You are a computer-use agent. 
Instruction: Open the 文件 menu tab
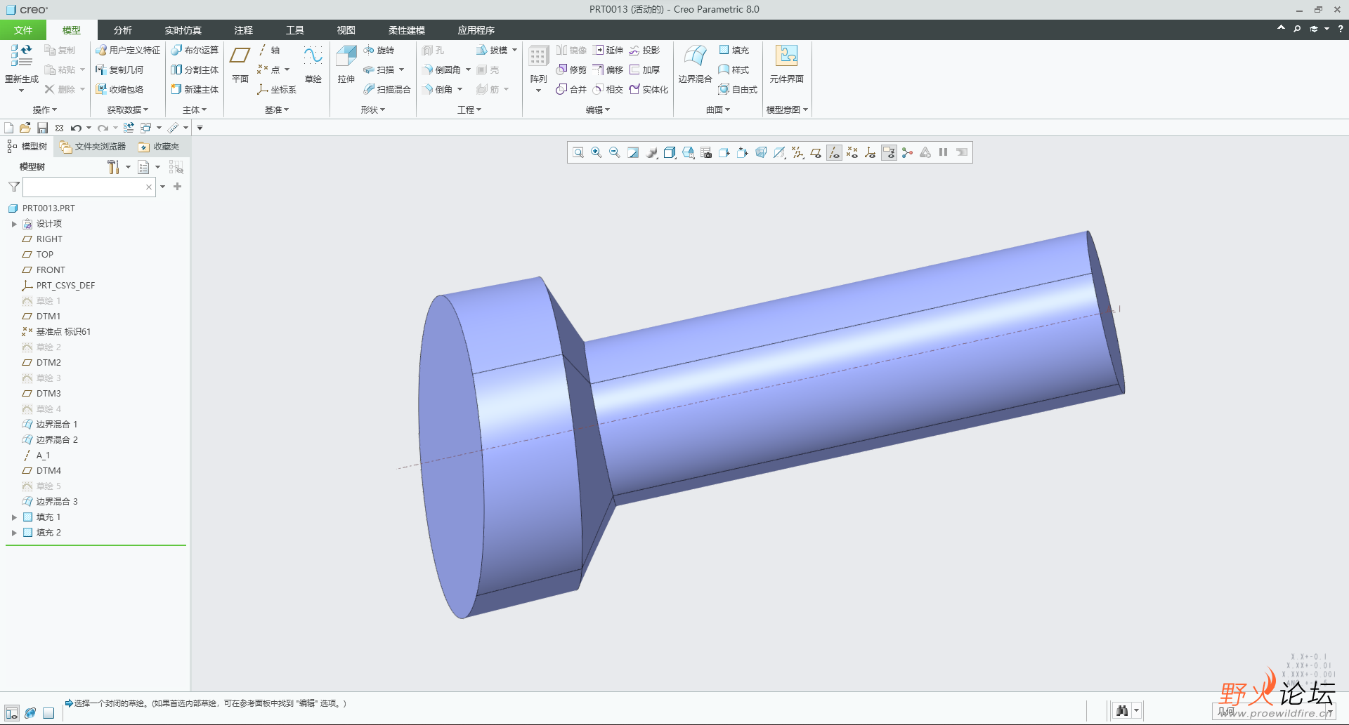pos(22,30)
